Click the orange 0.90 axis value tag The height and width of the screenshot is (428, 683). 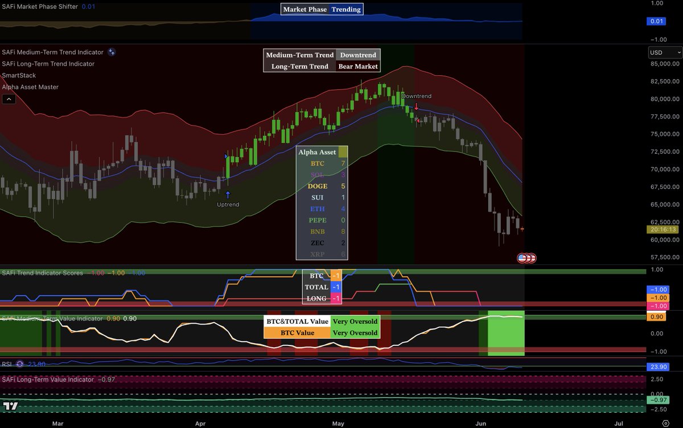(x=657, y=316)
